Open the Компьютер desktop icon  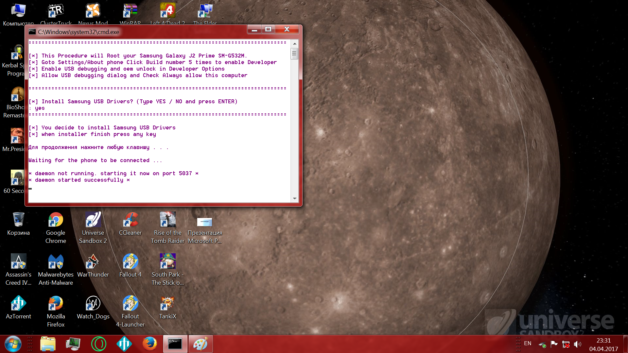click(x=18, y=13)
